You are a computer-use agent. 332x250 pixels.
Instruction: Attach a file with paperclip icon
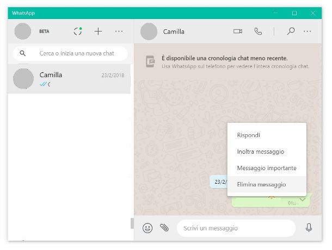[x=164, y=228]
